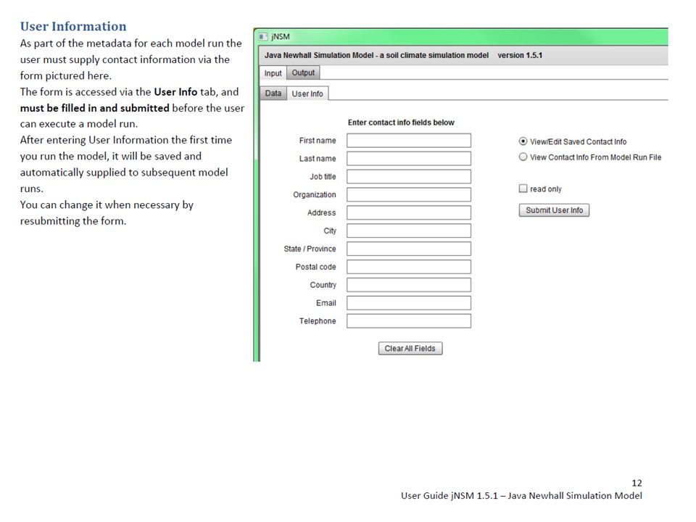696x522 pixels.
Task: Switch to the Input tab
Action: pyautogui.click(x=273, y=72)
